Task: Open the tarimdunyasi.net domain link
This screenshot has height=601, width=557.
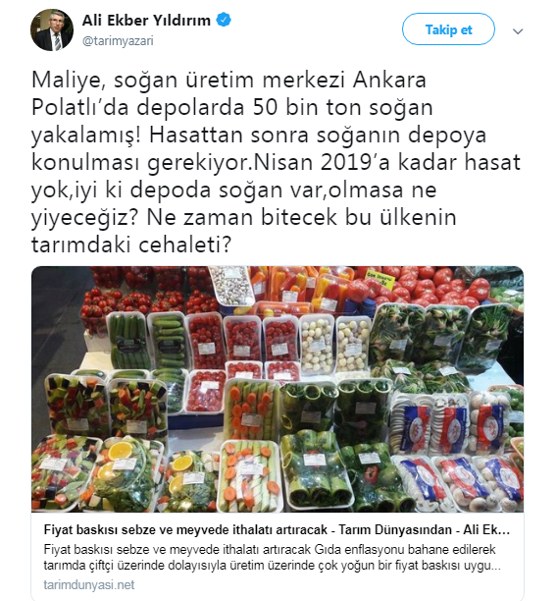Action: (x=89, y=585)
